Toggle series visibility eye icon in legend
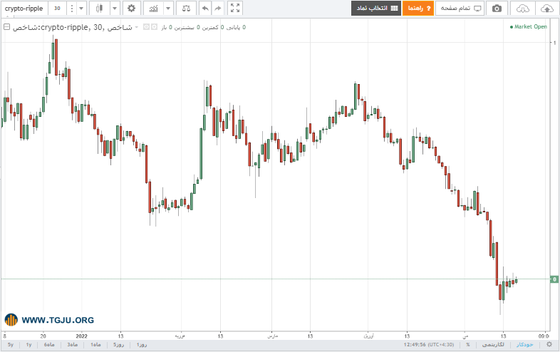The width and height of the screenshot is (560, 352). click(146, 27)
